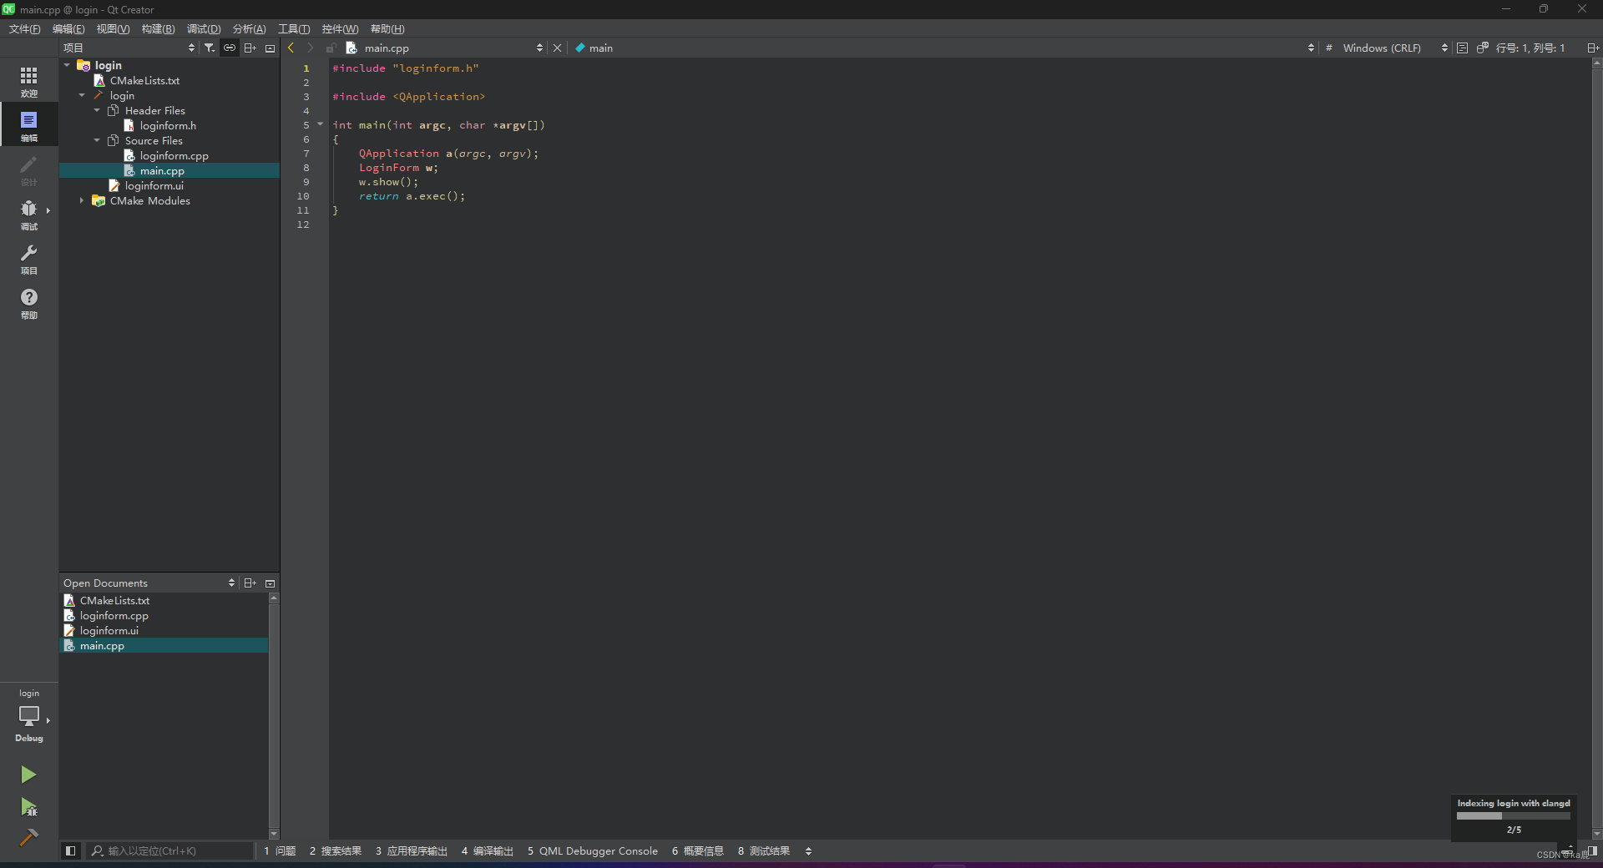The image size is (1603, 868).
Task: Collapse the Source Files folder
Action: coord(97,140)
